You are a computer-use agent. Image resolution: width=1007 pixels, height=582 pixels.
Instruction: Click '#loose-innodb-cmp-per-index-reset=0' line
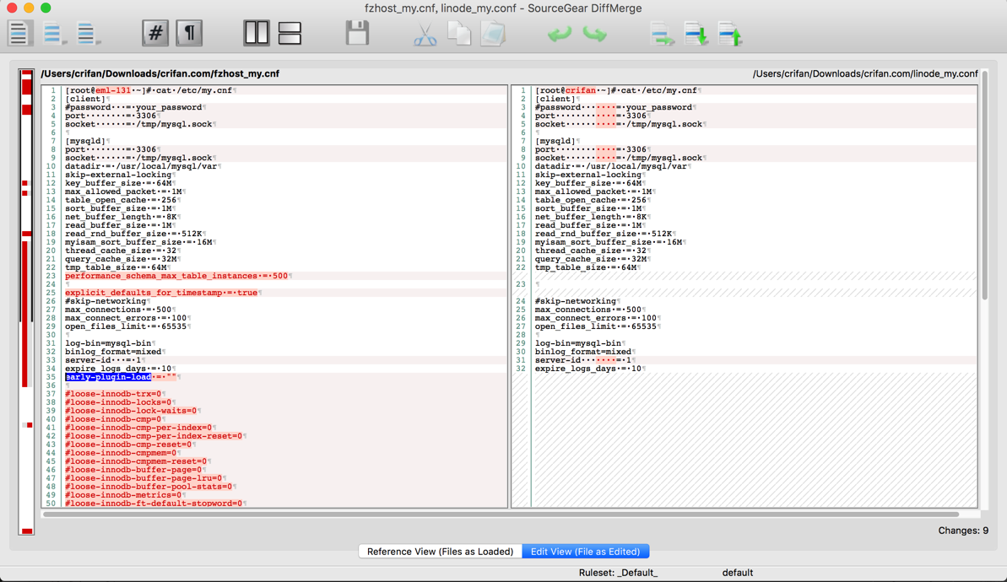pyautogui.click(x=154, y=436)
